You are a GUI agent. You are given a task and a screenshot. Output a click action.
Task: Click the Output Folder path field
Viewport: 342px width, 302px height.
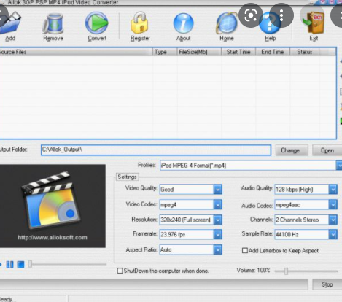tap(156, 150)
